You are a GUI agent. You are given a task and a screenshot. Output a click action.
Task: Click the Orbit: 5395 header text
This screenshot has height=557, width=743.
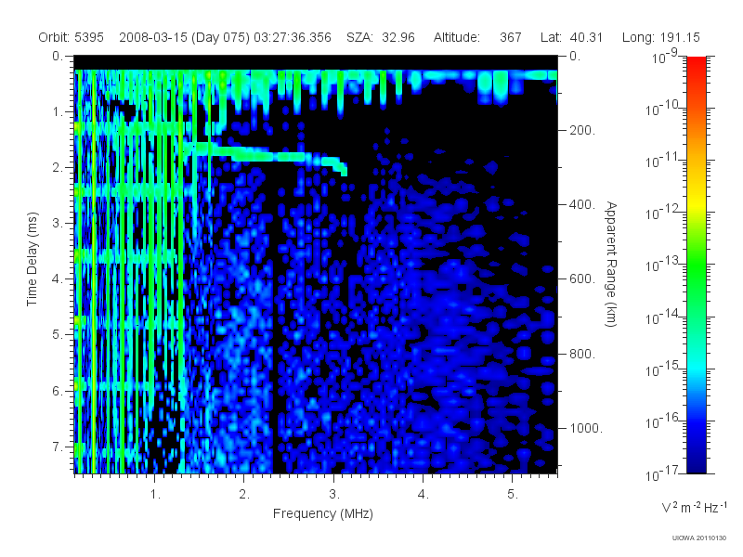click(72, 37)
